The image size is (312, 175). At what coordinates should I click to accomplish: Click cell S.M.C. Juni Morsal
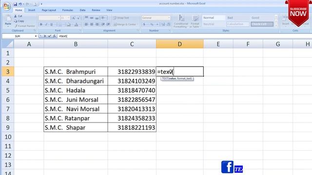click(76, 100)
